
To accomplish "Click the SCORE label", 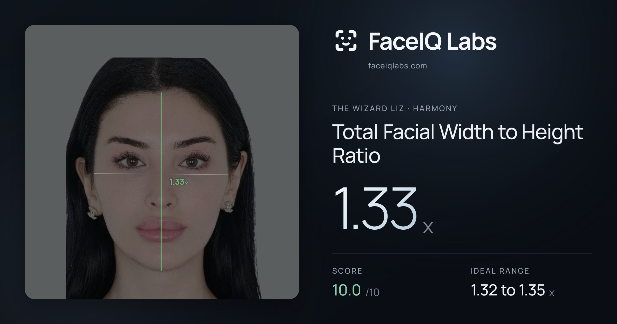I will pyautogui.click(x=347, y=271).
